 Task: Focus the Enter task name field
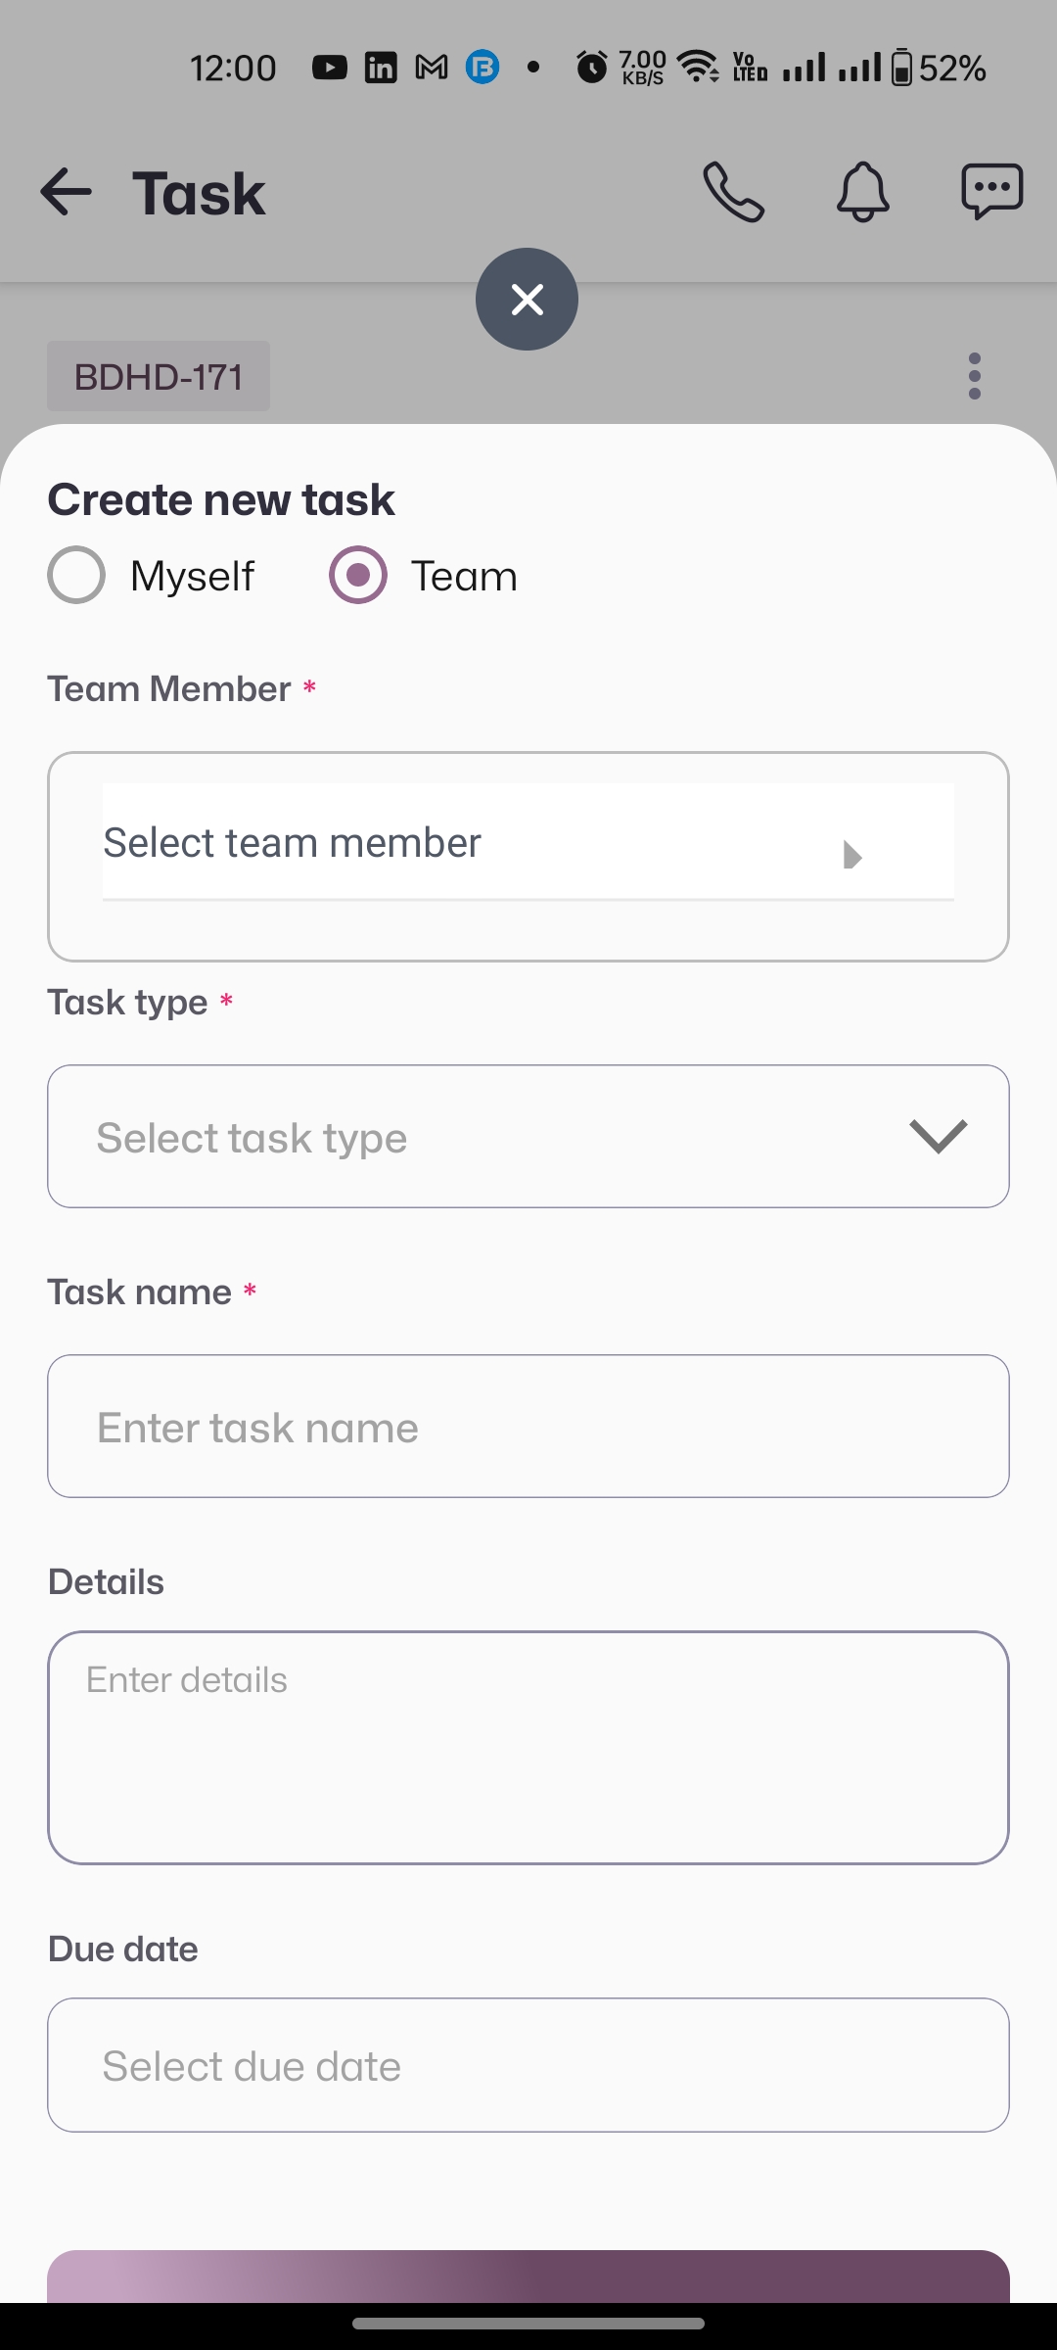528,1427
